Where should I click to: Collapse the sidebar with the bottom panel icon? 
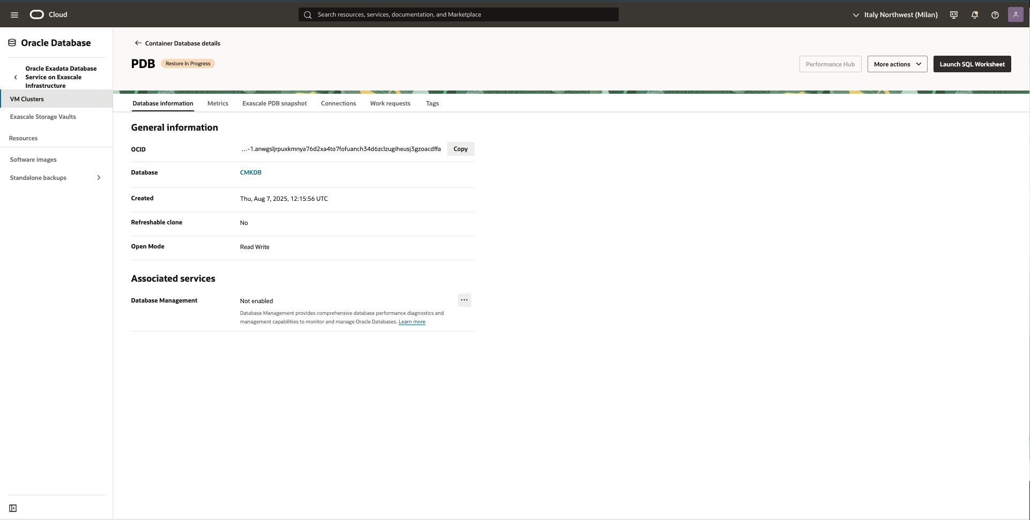[x=13, y=508]
